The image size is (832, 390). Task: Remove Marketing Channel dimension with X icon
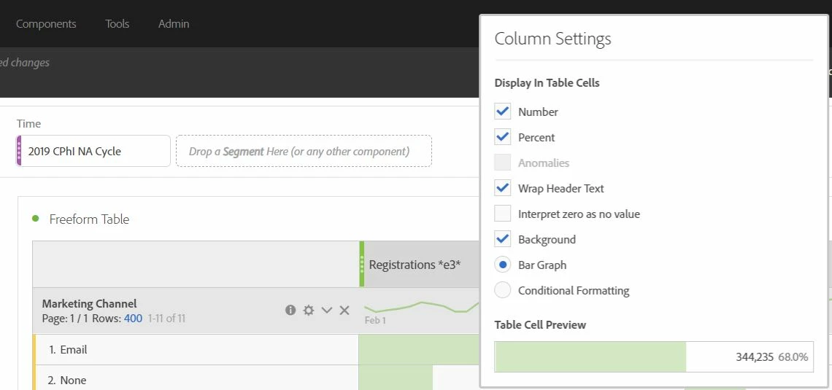(344, 310)
